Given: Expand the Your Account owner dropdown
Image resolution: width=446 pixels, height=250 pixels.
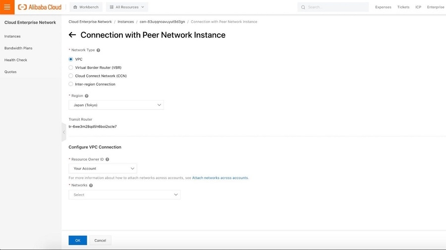Looking at the screenshot, I should 103,168.
